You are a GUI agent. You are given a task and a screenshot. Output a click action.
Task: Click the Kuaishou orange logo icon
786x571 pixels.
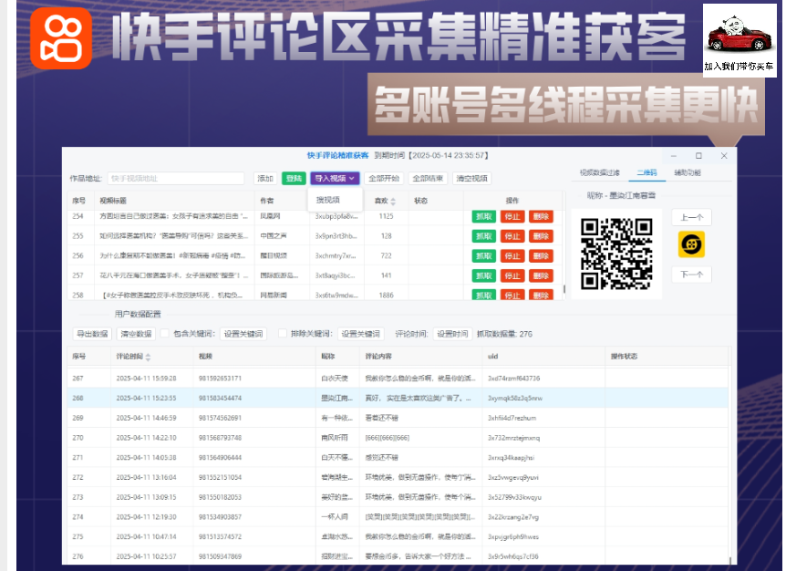coord(61,38)
